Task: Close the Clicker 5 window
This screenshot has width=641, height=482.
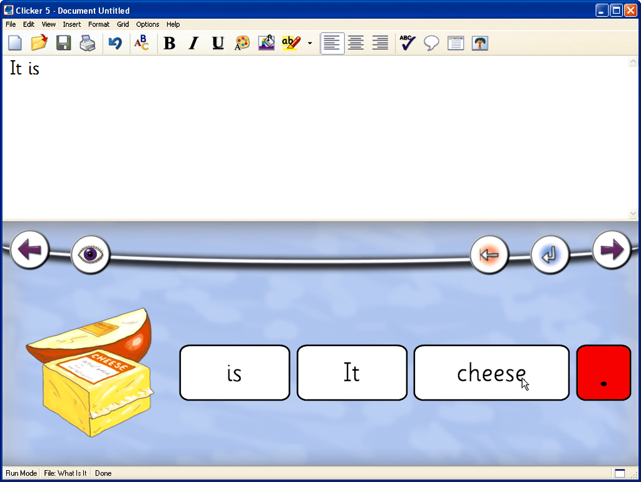Action: pyautogui.click(x=630, y=10)
